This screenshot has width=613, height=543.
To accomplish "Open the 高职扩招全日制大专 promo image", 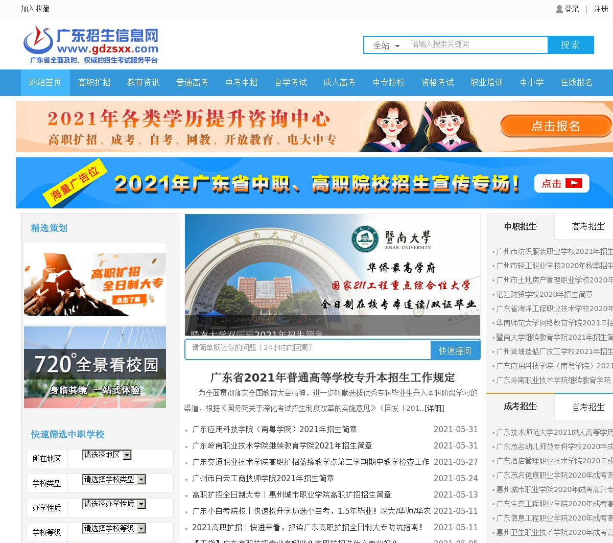I will tap(95, 284).
